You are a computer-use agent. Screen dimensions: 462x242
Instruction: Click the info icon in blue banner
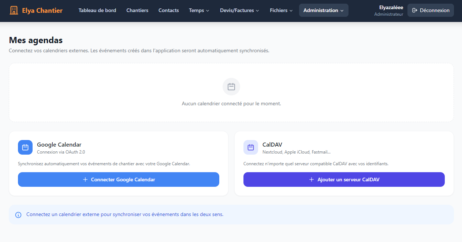[18, 215]
